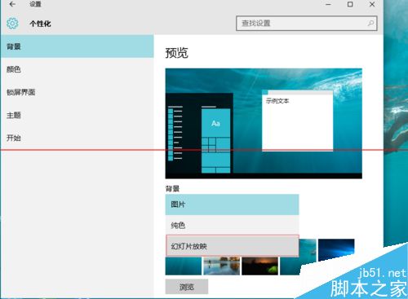408x299 pixels.
Task: Open the 颜色 settings page
Action: [78, 69]
